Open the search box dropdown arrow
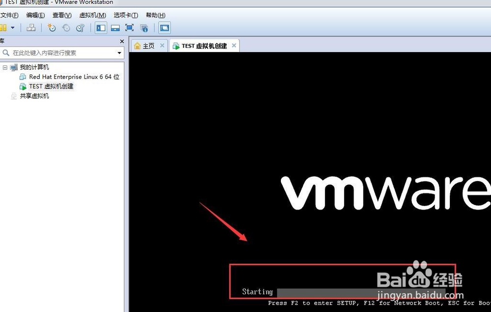Screen dimensions: 491x312 pyautogui.click(x=119, y=53)
